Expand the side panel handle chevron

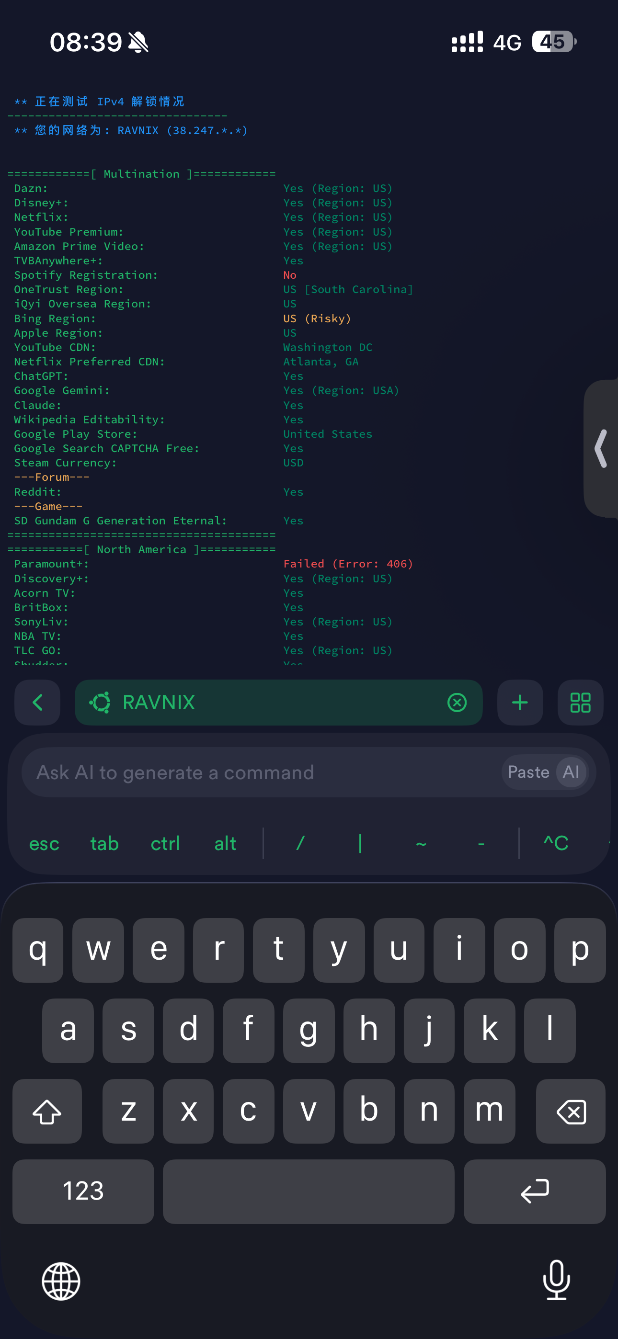(601, 448)
